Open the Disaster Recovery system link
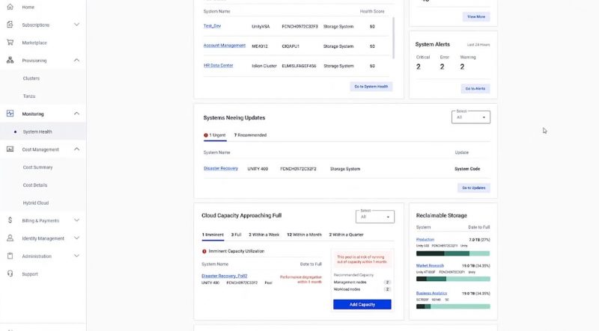599x331 pixels. 220,168
